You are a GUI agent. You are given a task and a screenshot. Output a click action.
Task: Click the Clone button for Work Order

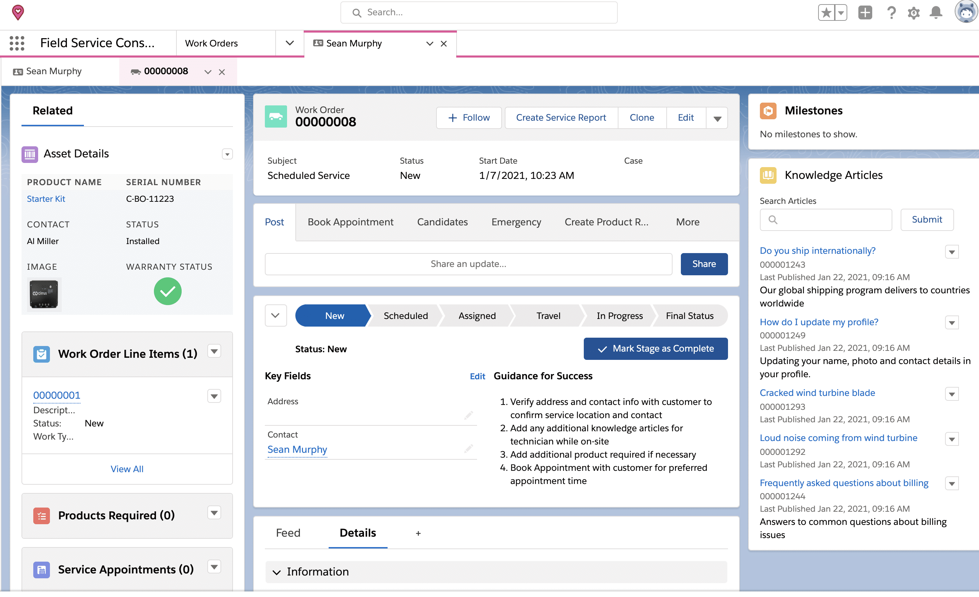(x=641, y=117)
